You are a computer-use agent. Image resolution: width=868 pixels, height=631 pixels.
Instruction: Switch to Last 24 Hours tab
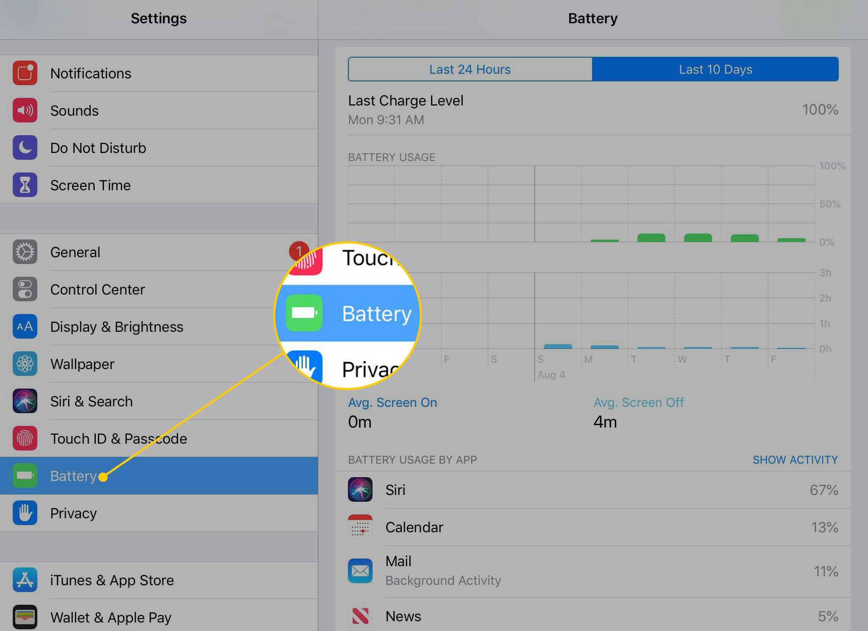coord(470,69)
